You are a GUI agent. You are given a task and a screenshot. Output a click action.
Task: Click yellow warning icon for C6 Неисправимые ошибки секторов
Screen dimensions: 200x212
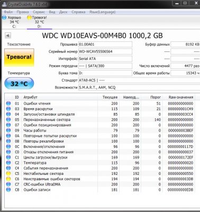click(8, 179)
